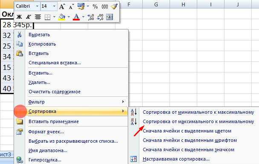This screenshot has width=259, height=164.
Task: Choose Копировать from context menu
Action: tap(71, 44)
